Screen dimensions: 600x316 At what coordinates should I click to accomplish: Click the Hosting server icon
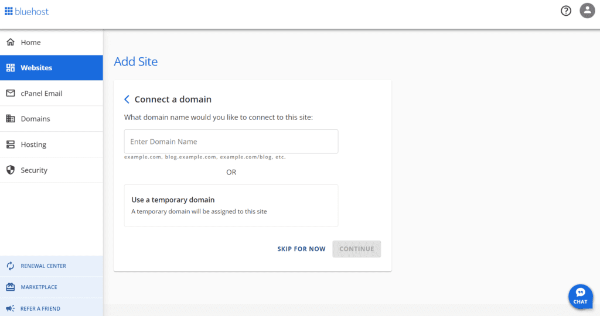11,145
